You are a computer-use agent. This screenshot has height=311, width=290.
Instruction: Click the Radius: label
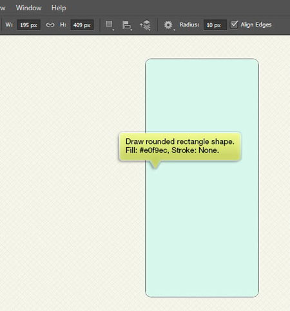[189, 25]
